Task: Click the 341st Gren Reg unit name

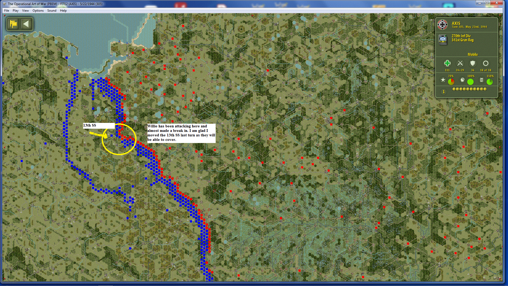Action: [x=462, y=40]
